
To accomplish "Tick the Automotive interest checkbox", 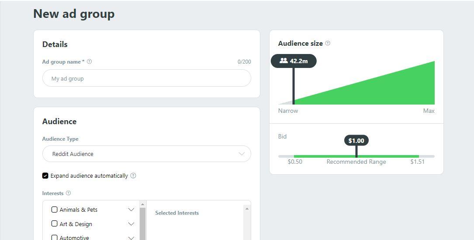I will [x=55, y=237].
